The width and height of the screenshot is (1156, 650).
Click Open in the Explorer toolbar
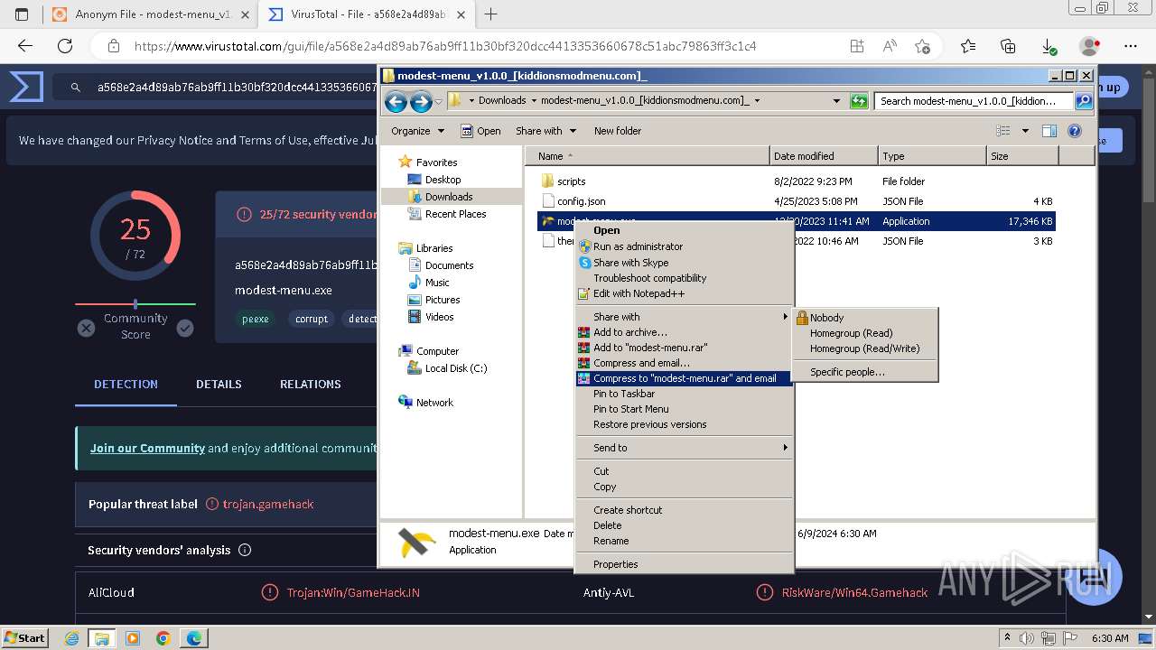pyautogui.click(x=480, y=131)
